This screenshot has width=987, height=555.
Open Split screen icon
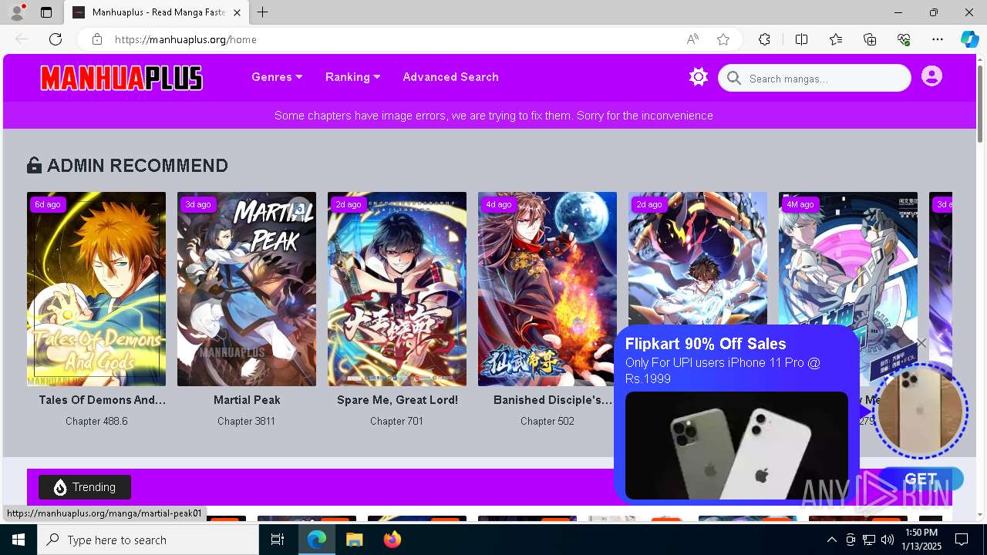pyautogui.click(x=801, y=39)
